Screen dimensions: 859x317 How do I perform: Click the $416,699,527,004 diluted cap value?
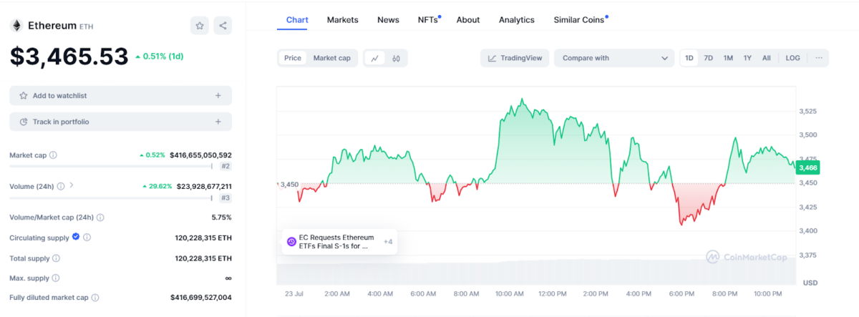tap(201, 298)
